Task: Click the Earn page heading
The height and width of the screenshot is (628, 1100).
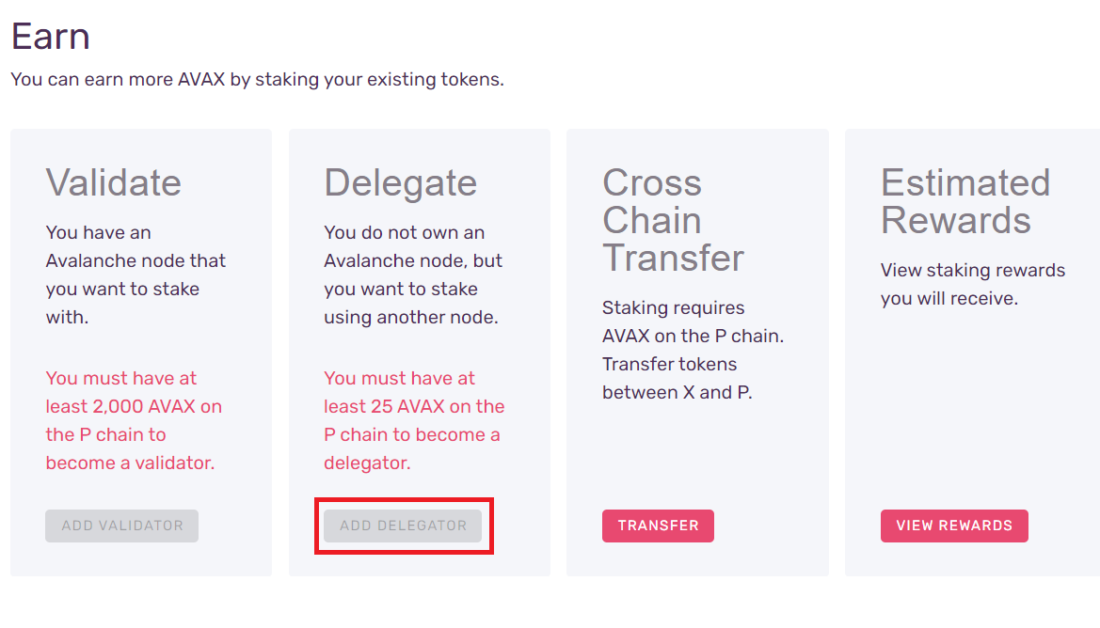Action: 50,36
